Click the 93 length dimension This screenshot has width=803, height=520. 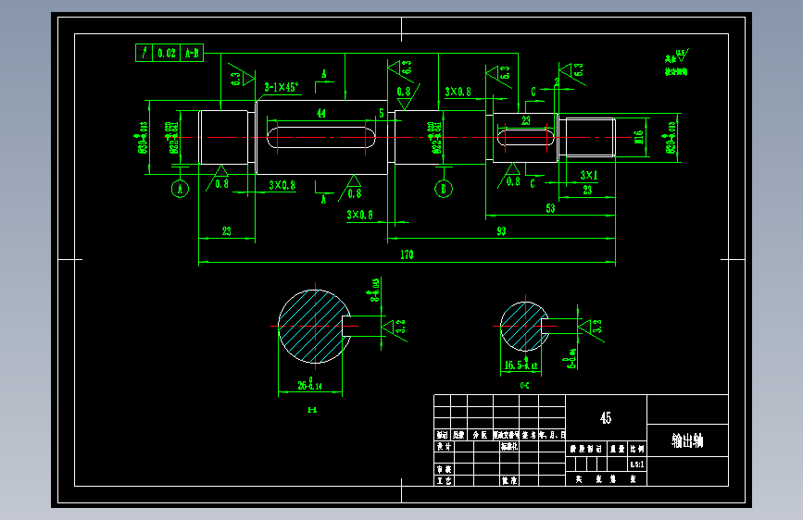(x=501, y=231)
